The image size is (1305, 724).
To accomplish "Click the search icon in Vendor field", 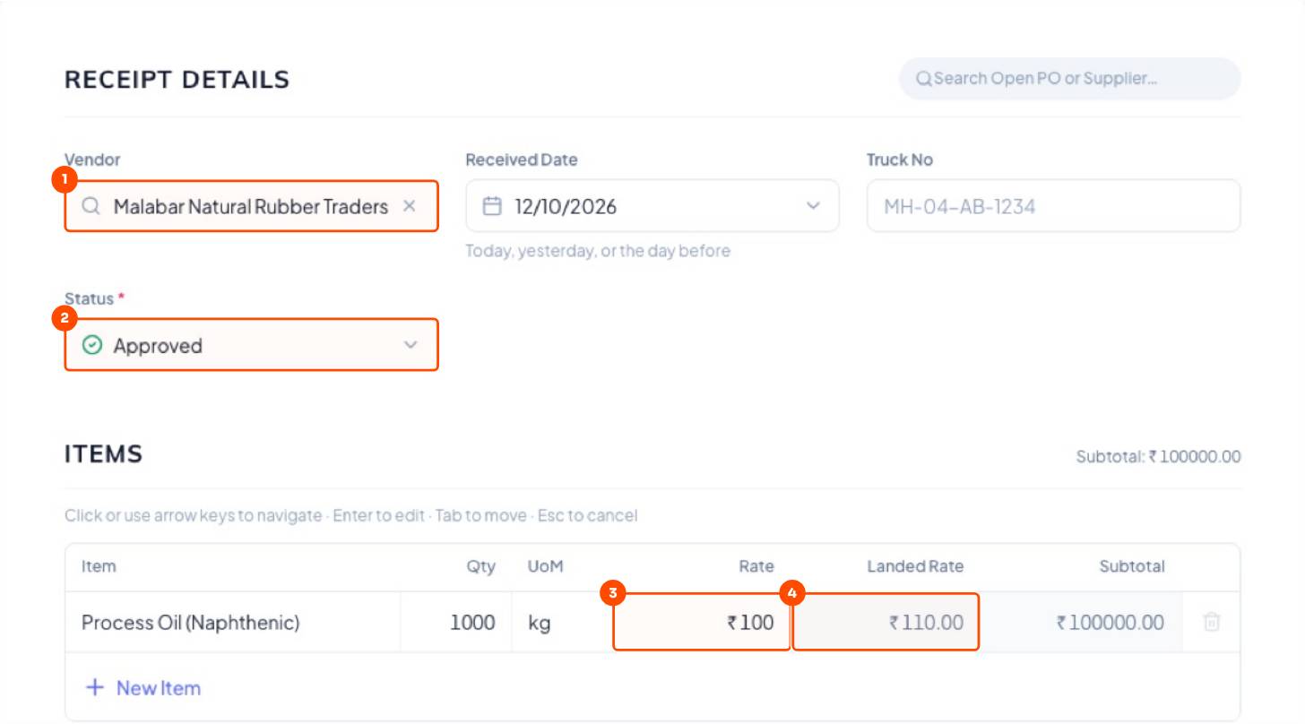I will click(x=91, y=206).
